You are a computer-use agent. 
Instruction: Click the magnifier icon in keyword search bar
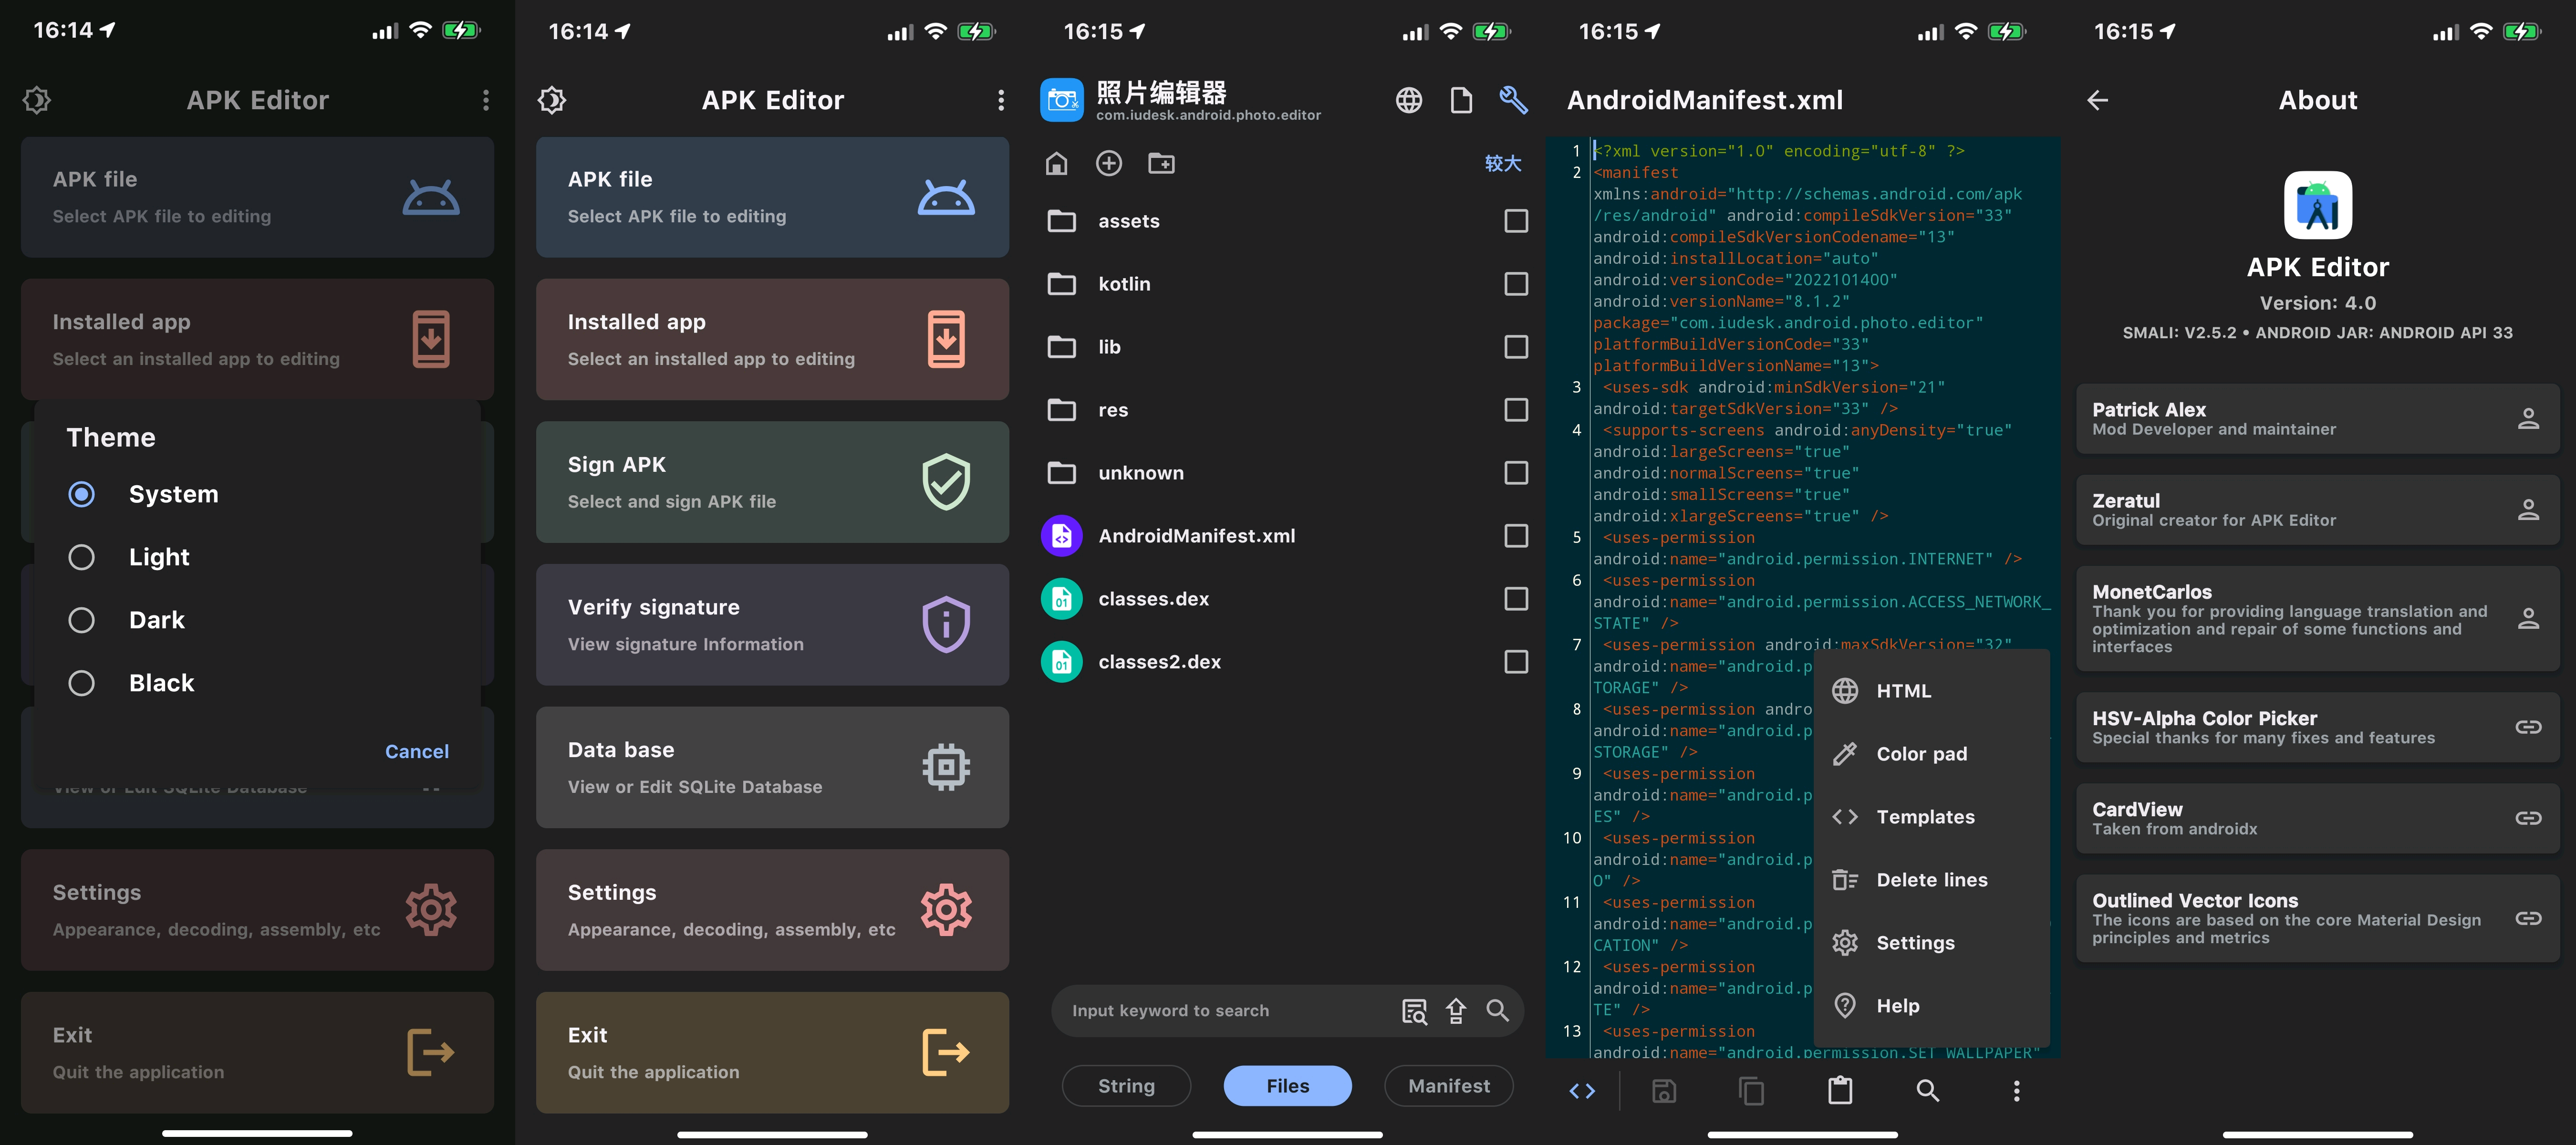(1497, 1011)
